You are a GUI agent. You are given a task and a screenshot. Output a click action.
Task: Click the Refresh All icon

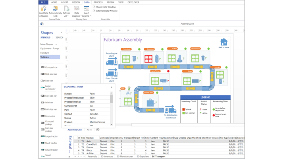tap(66, 9)
